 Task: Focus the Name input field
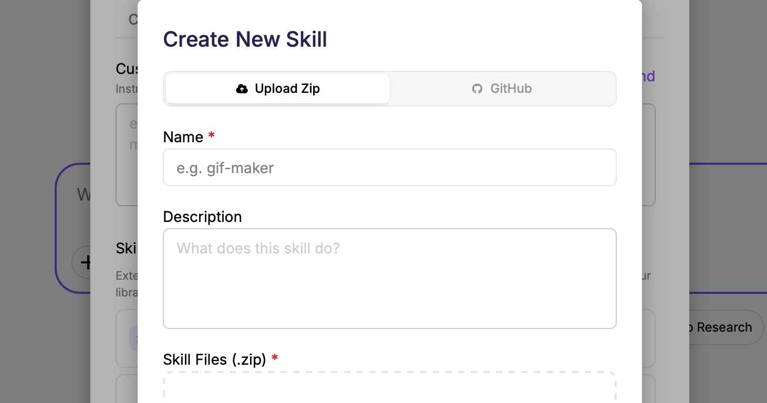click(x=389, y=168)
